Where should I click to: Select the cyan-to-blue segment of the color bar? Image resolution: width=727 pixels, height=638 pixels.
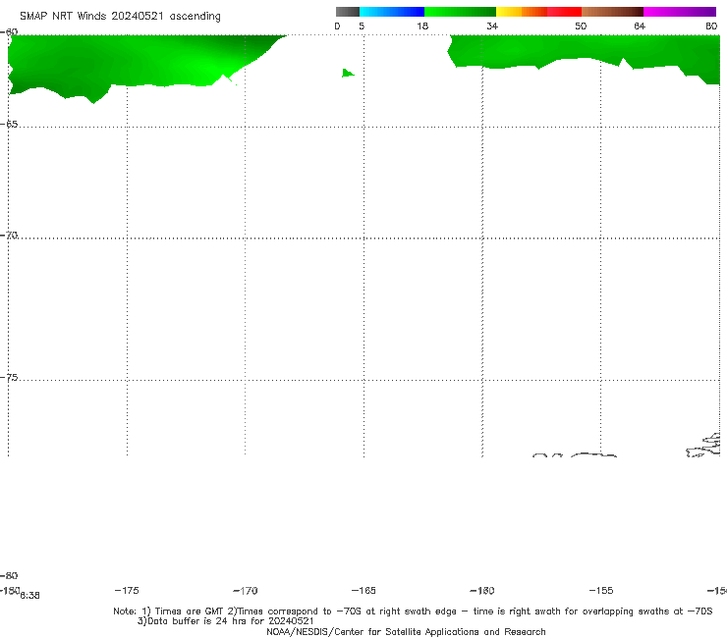coord(392,12)
